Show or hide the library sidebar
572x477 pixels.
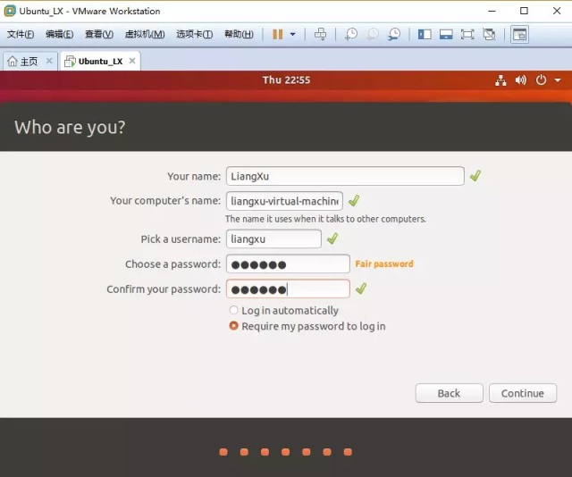(425, 35)
